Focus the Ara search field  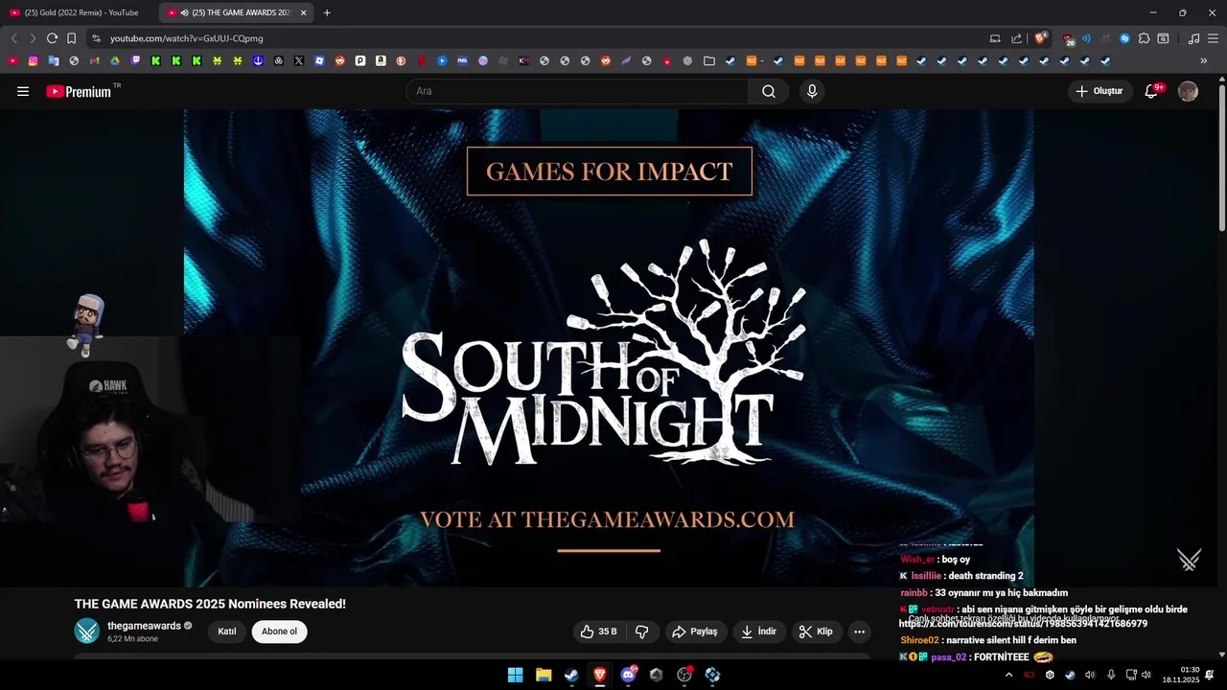[577, 91]
